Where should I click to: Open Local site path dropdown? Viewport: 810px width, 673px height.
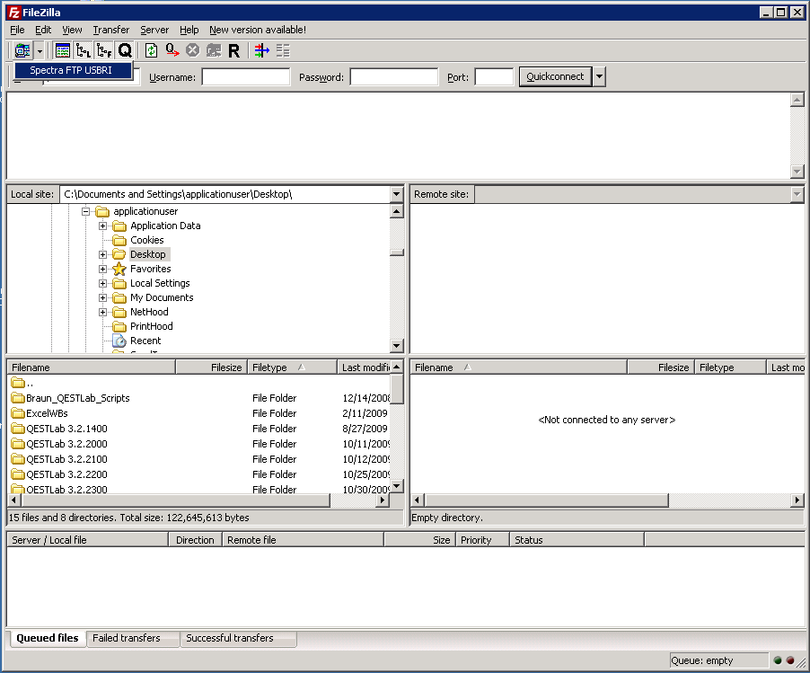396,194
